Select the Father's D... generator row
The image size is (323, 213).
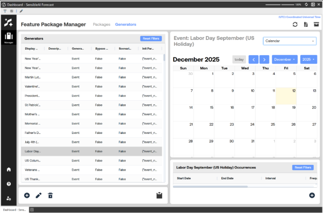coord(91,133)
